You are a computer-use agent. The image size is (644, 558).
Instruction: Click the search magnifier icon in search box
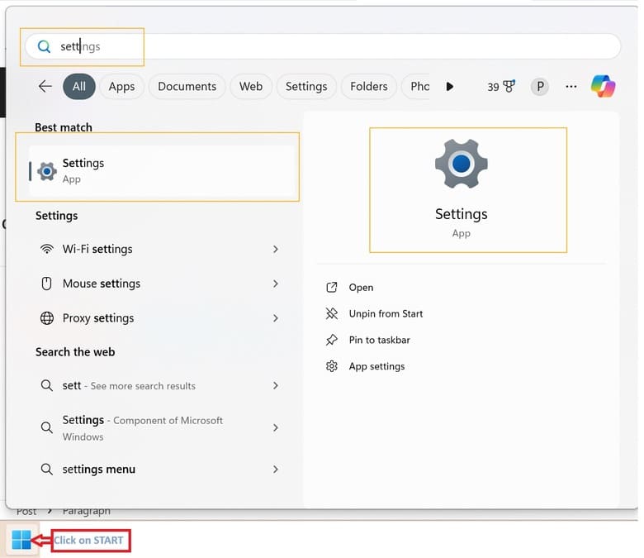click(x=44, y=46)
